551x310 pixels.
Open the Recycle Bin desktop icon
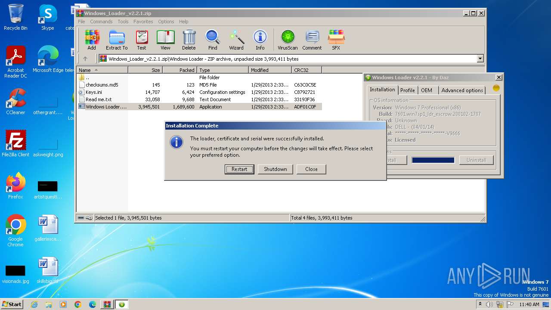(x=15, y=17)
